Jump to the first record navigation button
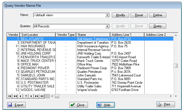 point(10,96)
